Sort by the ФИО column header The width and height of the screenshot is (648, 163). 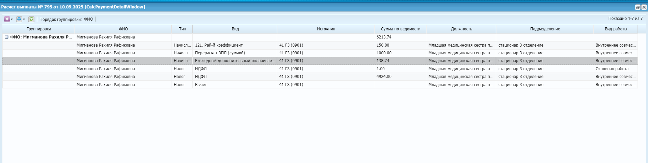tap(123, 29)
